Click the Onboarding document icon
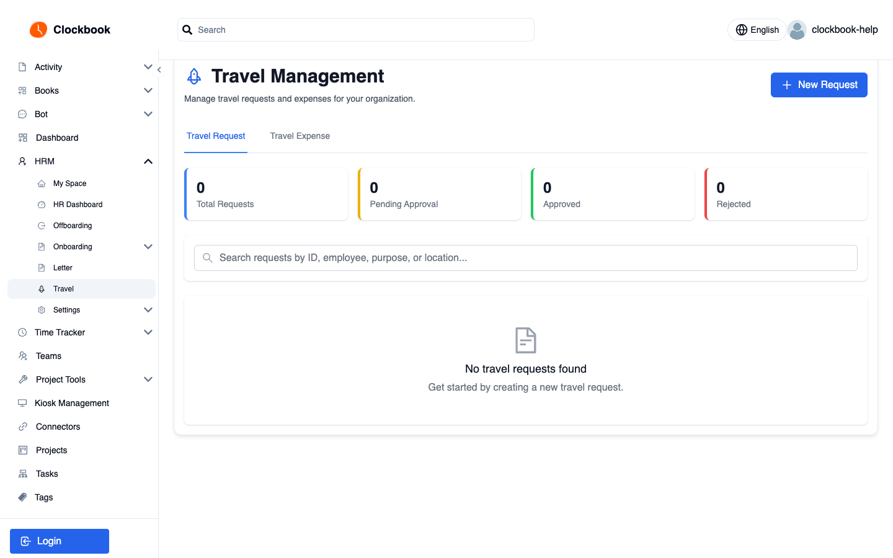The height and width of the screenshot is (558, 893). (x=42, y=247)
